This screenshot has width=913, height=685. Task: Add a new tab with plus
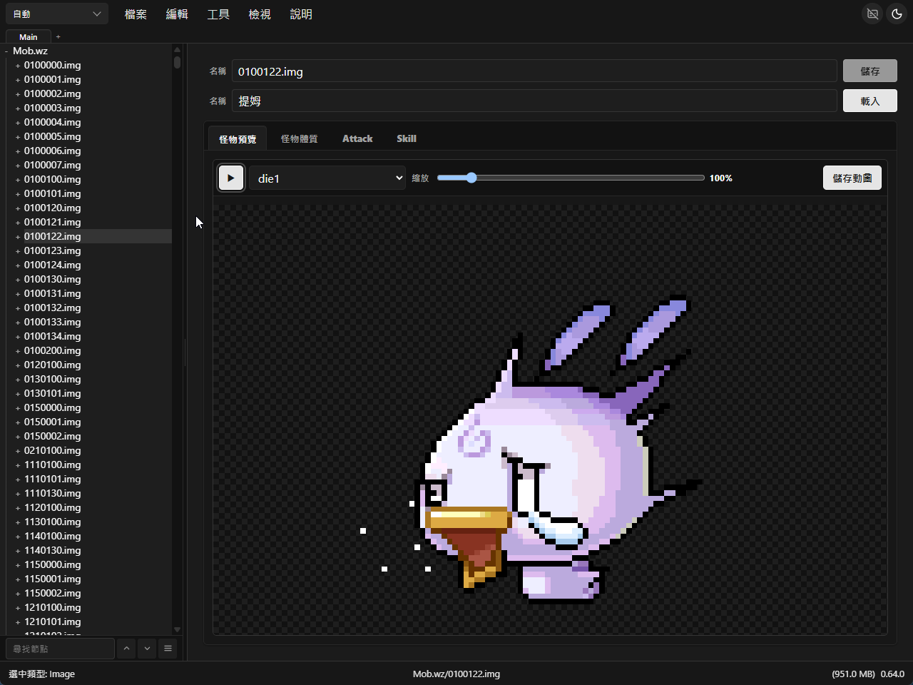click(x=58, y=36)
